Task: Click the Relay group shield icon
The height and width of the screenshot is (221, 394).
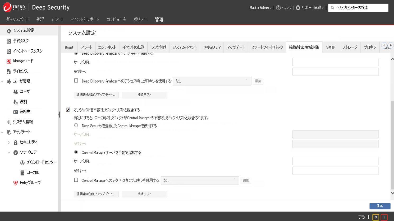Action: pos(16,183)
